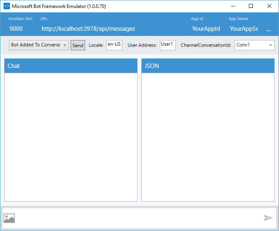Click the image upload icon
Screen dimensions: 279x231
9,218
